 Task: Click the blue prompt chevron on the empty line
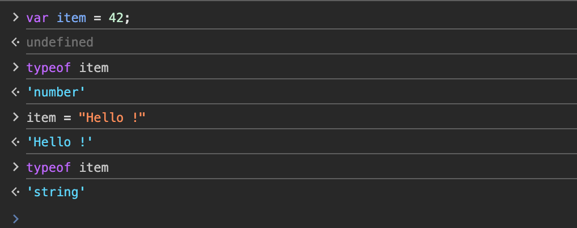[x=15, y=218]
